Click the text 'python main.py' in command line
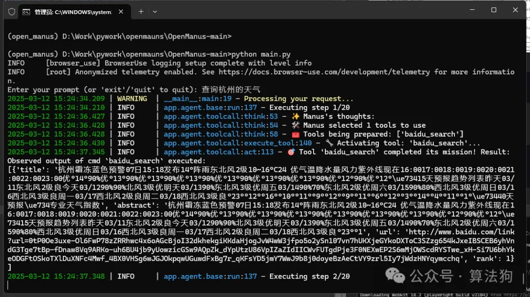This screenshot has height=297, width=530. pyautogui.click(x=261, y=54)
